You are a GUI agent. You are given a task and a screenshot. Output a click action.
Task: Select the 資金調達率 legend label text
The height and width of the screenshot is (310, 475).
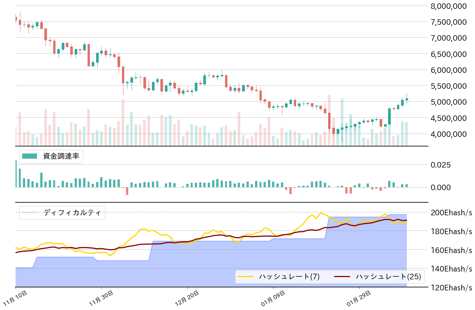click(x=61, y=156)
